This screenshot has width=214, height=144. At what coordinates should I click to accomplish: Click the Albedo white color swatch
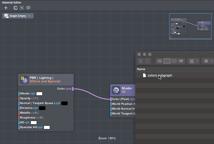39,94
